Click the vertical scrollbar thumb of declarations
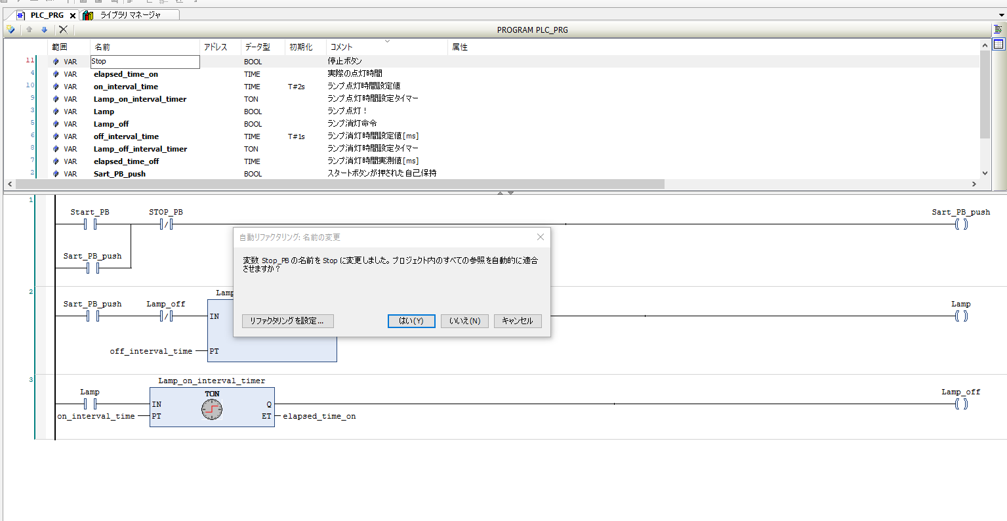This screenshot has height=521, width=1007. tap(985, 95)
